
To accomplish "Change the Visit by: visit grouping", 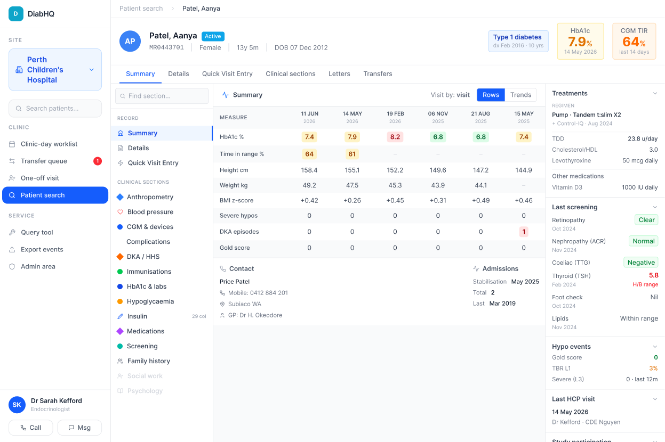I will (450, 95).
